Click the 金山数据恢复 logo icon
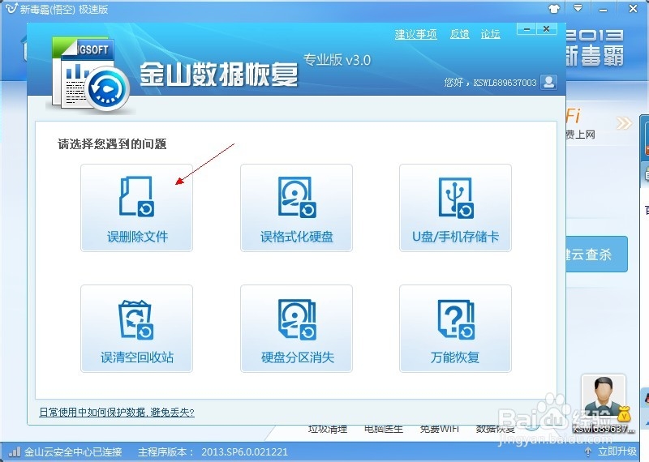This screenshot has width=649, height=462. coord(90,75)
